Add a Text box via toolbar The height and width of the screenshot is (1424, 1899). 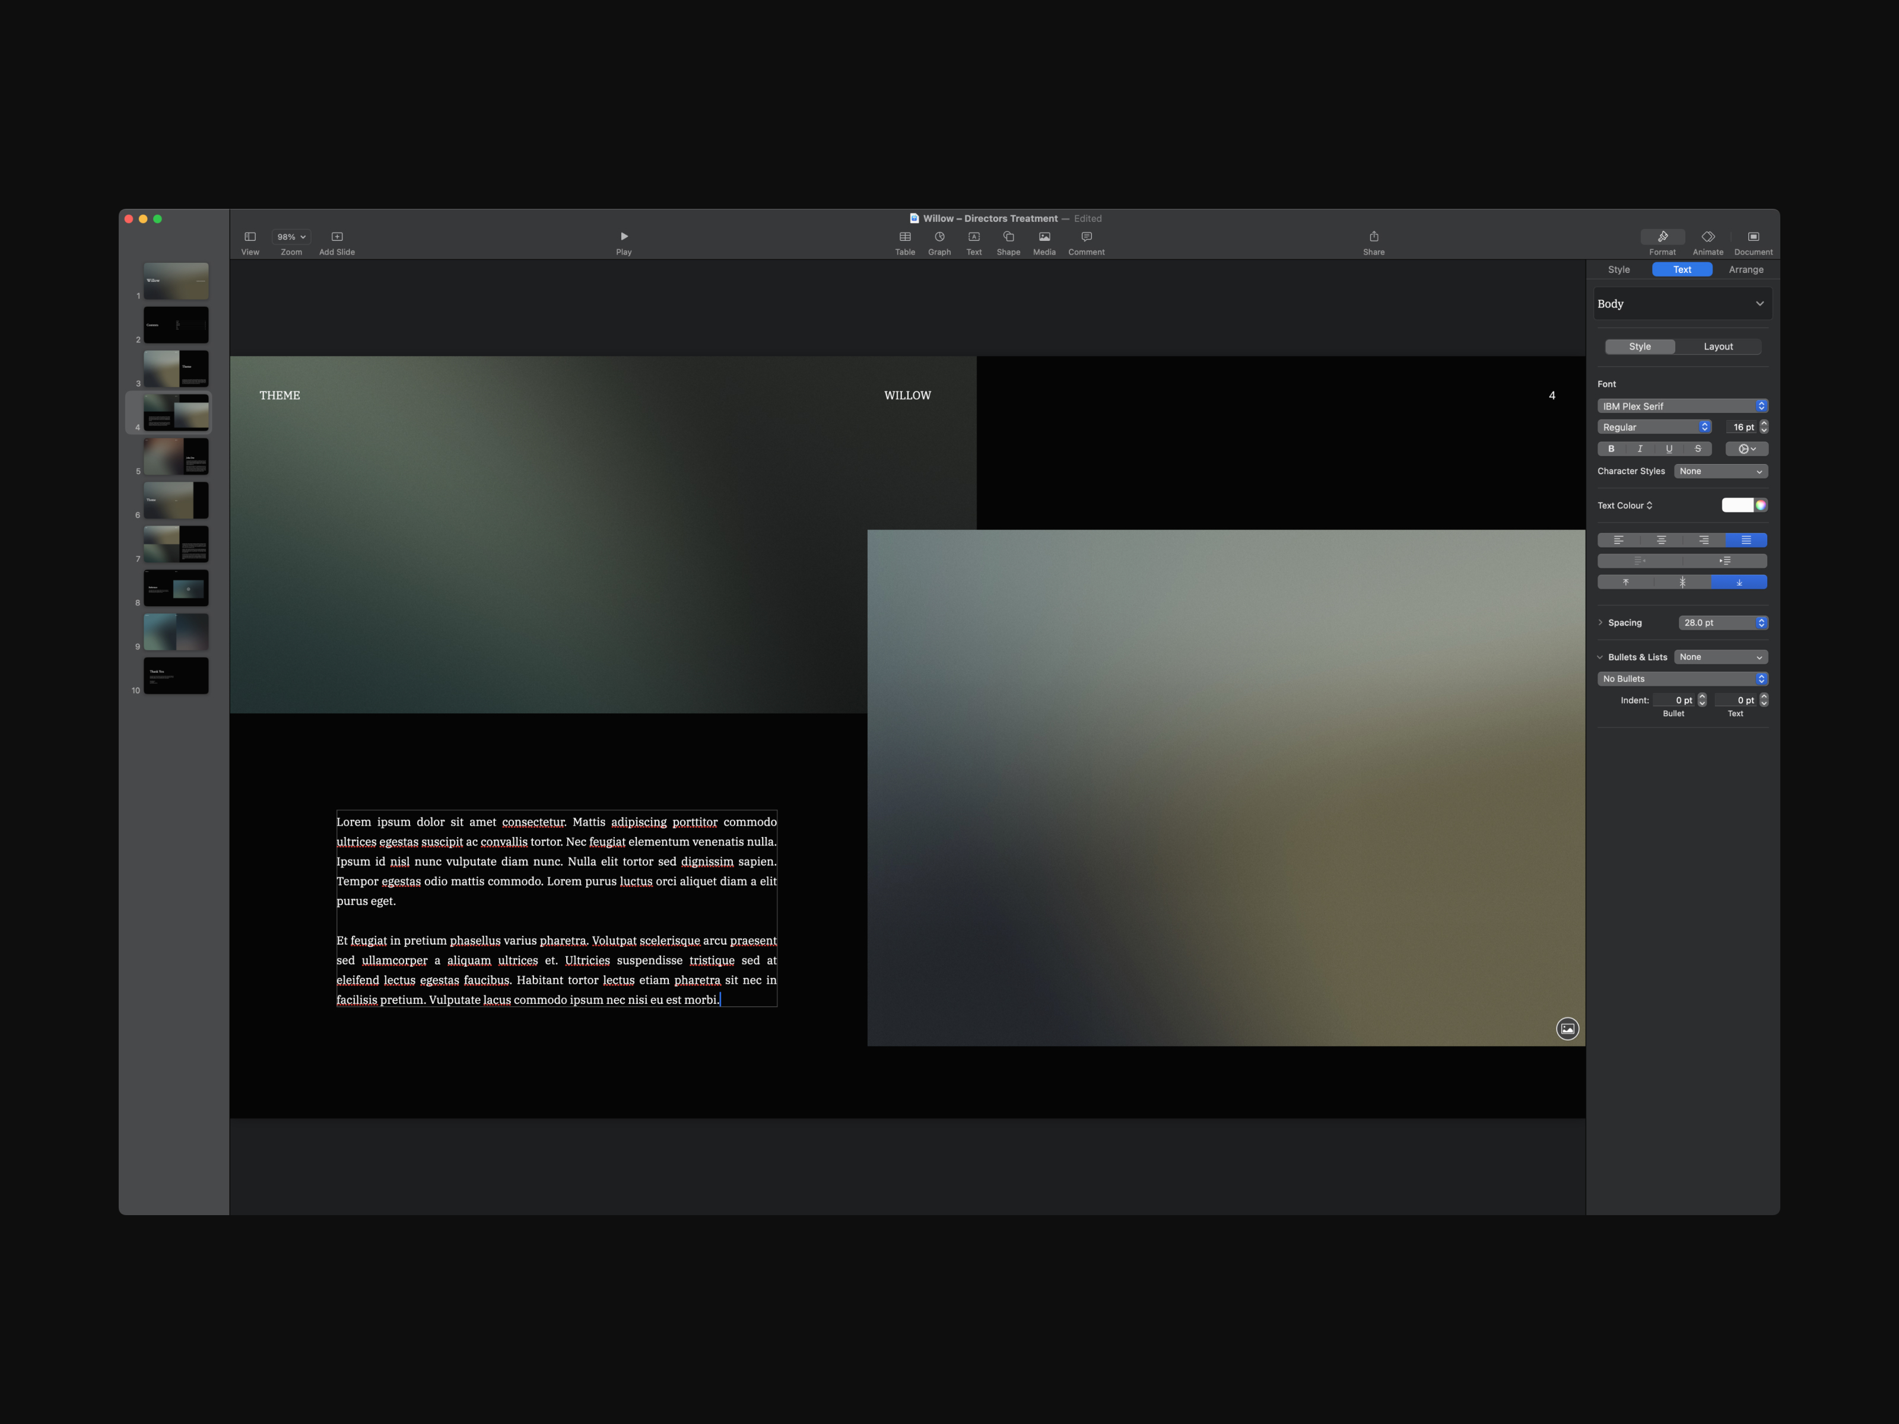974,237
